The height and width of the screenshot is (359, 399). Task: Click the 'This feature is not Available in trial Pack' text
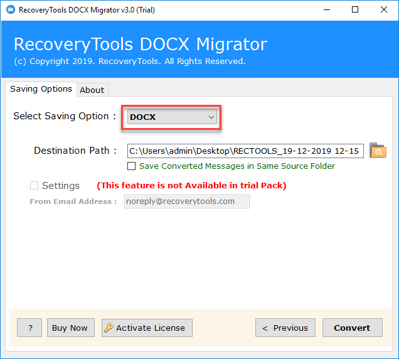(x=191, y=185)
